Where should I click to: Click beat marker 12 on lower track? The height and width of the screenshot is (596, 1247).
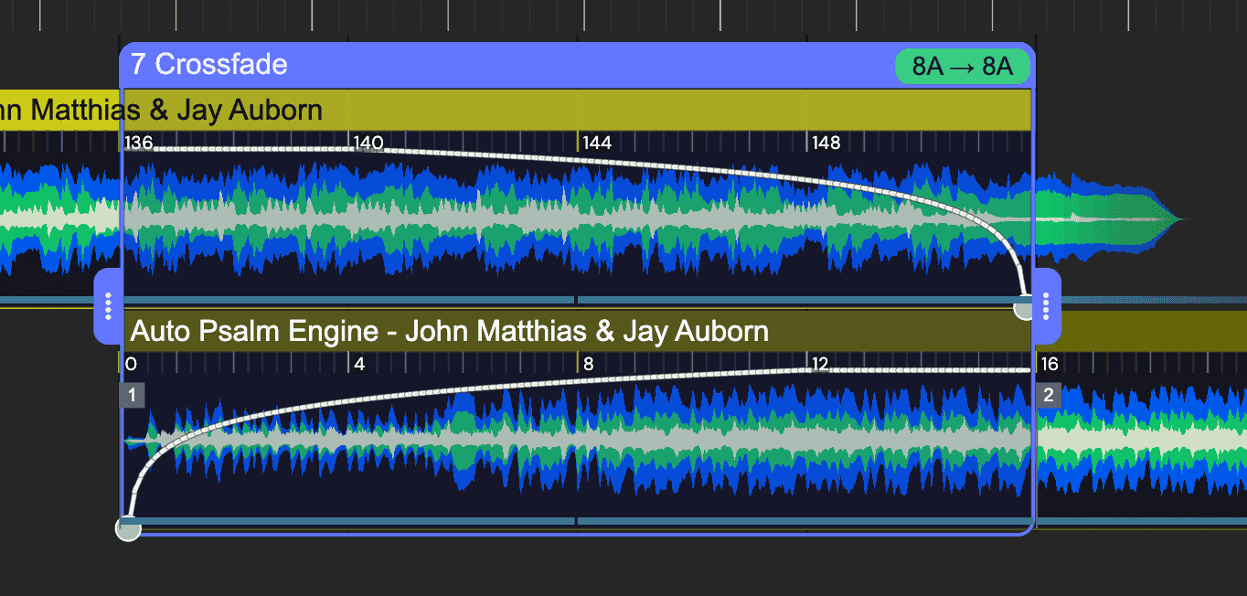(820, 365)
